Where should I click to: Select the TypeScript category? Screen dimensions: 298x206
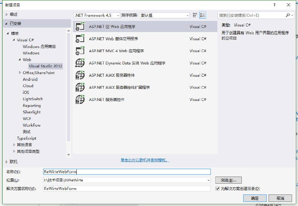tap(26, 138)
